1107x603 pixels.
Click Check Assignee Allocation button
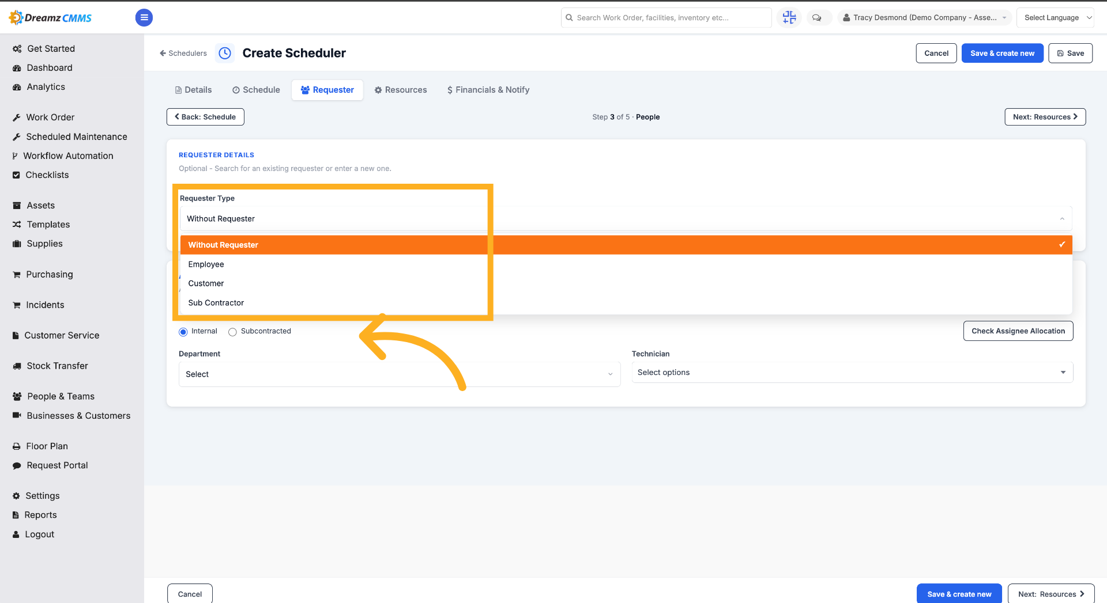pyautogui.click(x=1018, y=331)
